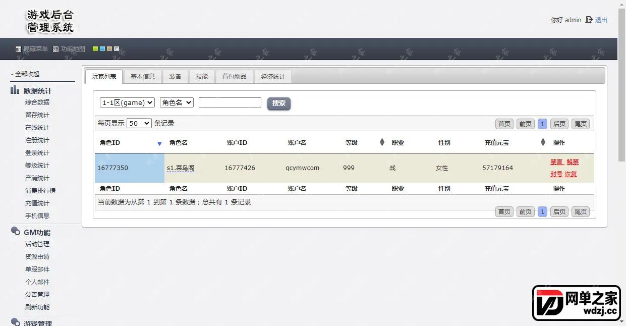Click the top 后页 pagination button

[x=559, y=124]
